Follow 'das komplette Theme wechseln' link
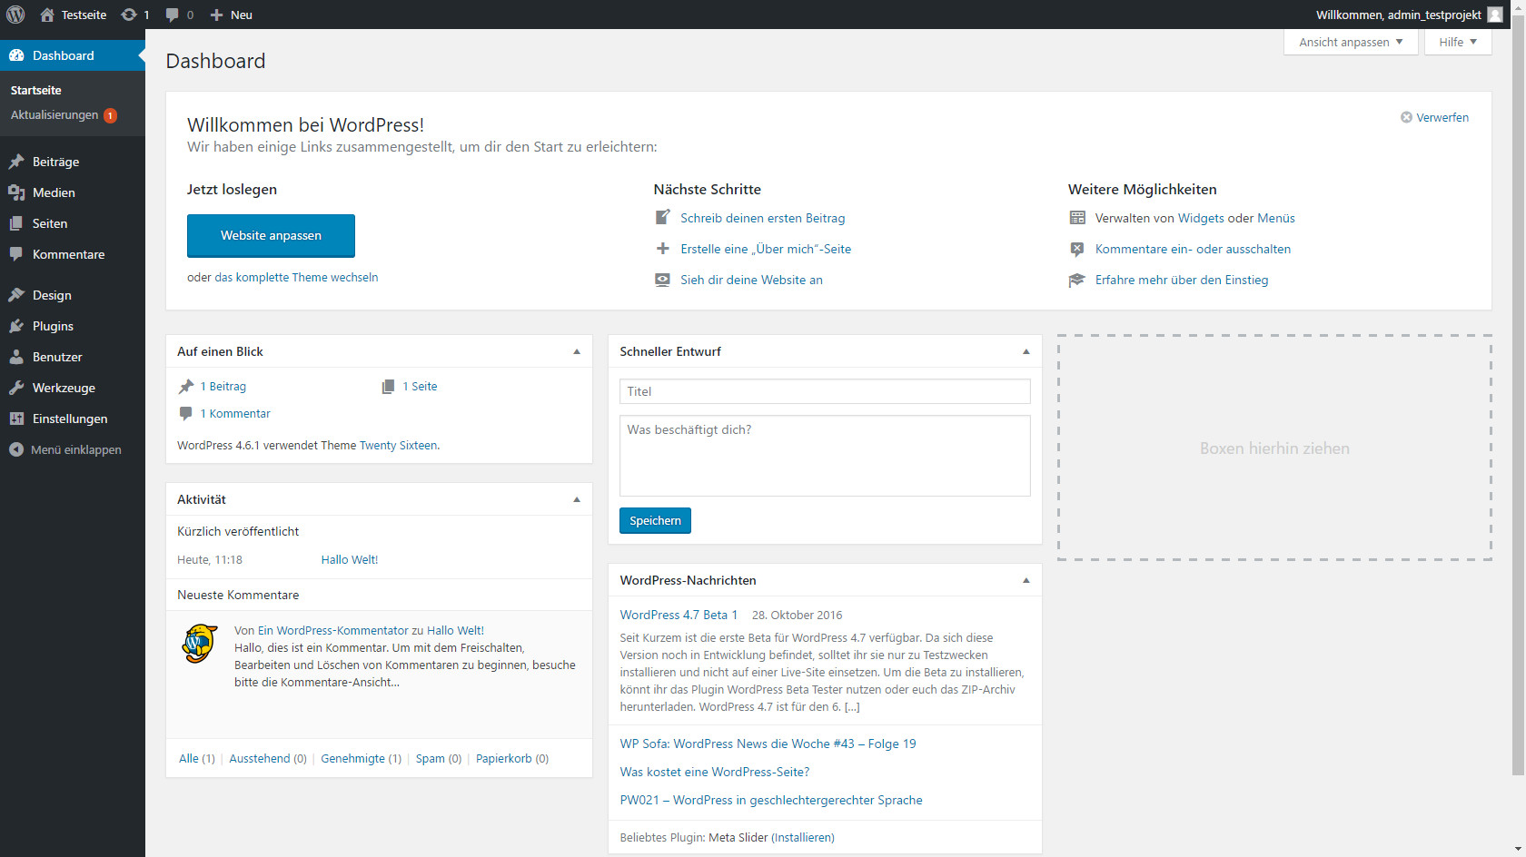 click(296, 277)
